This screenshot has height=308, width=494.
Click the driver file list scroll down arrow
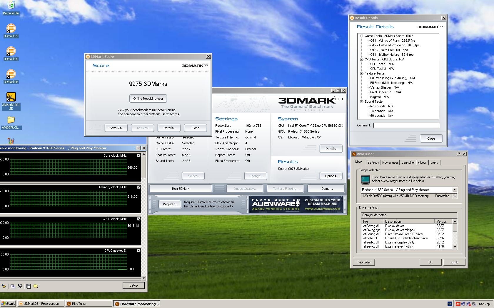(455, 247)
